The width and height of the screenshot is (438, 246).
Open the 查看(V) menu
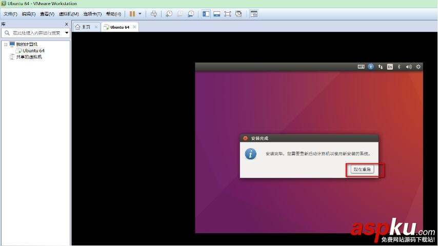click(x=47, y=14)
